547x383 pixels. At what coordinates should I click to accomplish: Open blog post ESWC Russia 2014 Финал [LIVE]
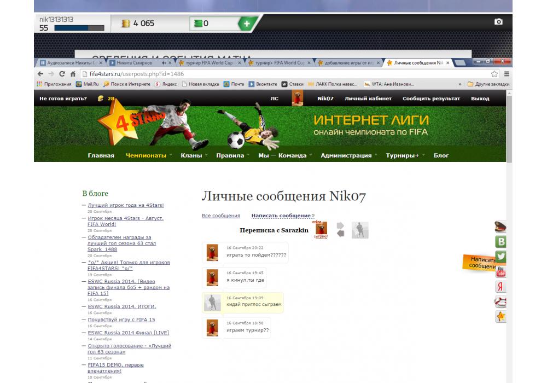pyautogui.click(x=129, y=333)
